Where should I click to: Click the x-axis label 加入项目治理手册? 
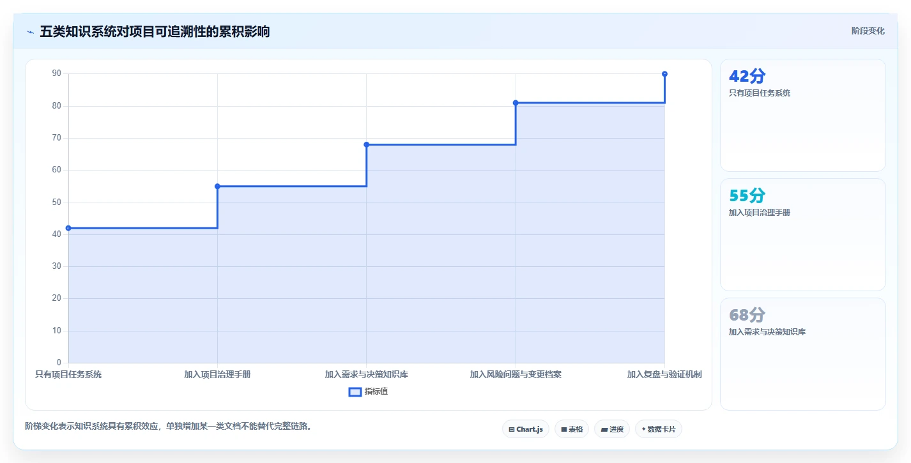(x=217, y=374)
